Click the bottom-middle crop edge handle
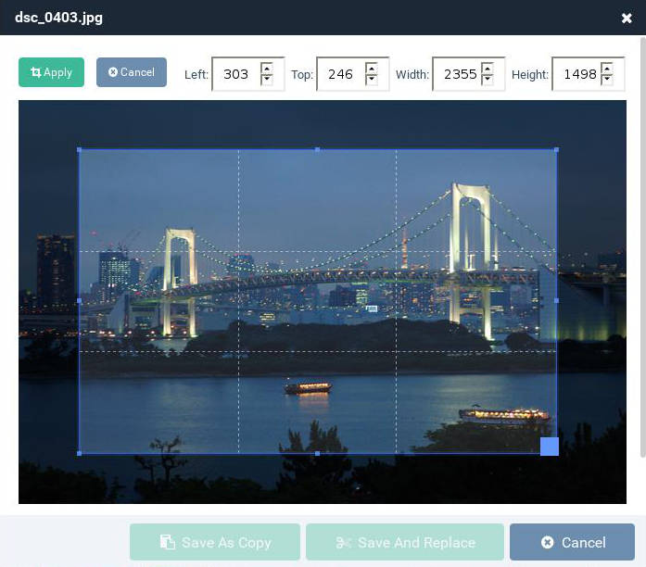Image resolution: width=646 pixels, height=567 pixels. (x=317, y=453)
